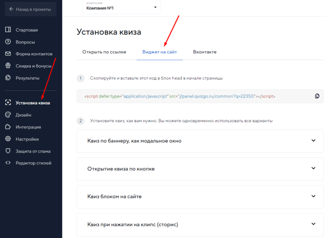
Task: Copy the script code with copy icon
Action: pos(317,96)
